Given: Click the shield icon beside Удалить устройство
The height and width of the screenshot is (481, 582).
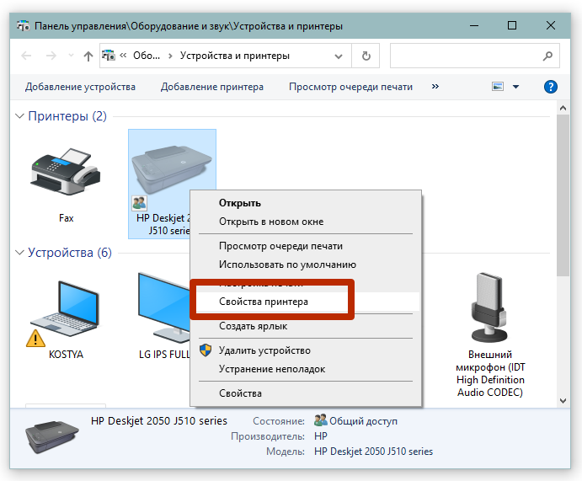Looking at the screenshot, I should (206, 350).
